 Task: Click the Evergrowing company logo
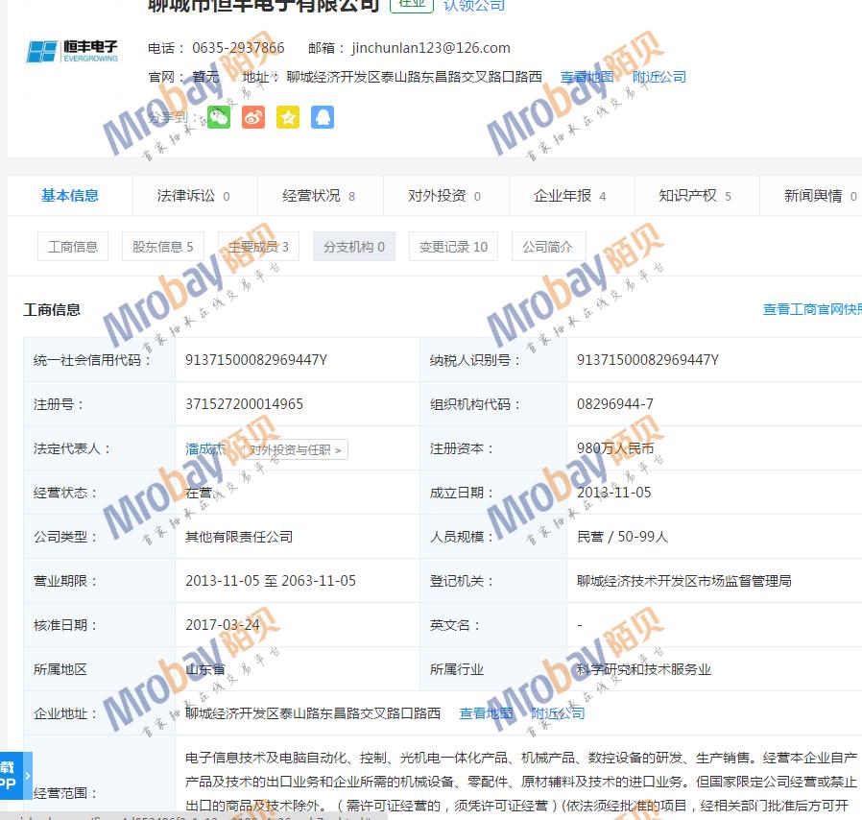point(72,51)
